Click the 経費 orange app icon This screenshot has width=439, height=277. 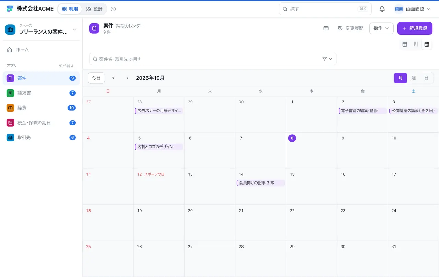tap(10, 108)
